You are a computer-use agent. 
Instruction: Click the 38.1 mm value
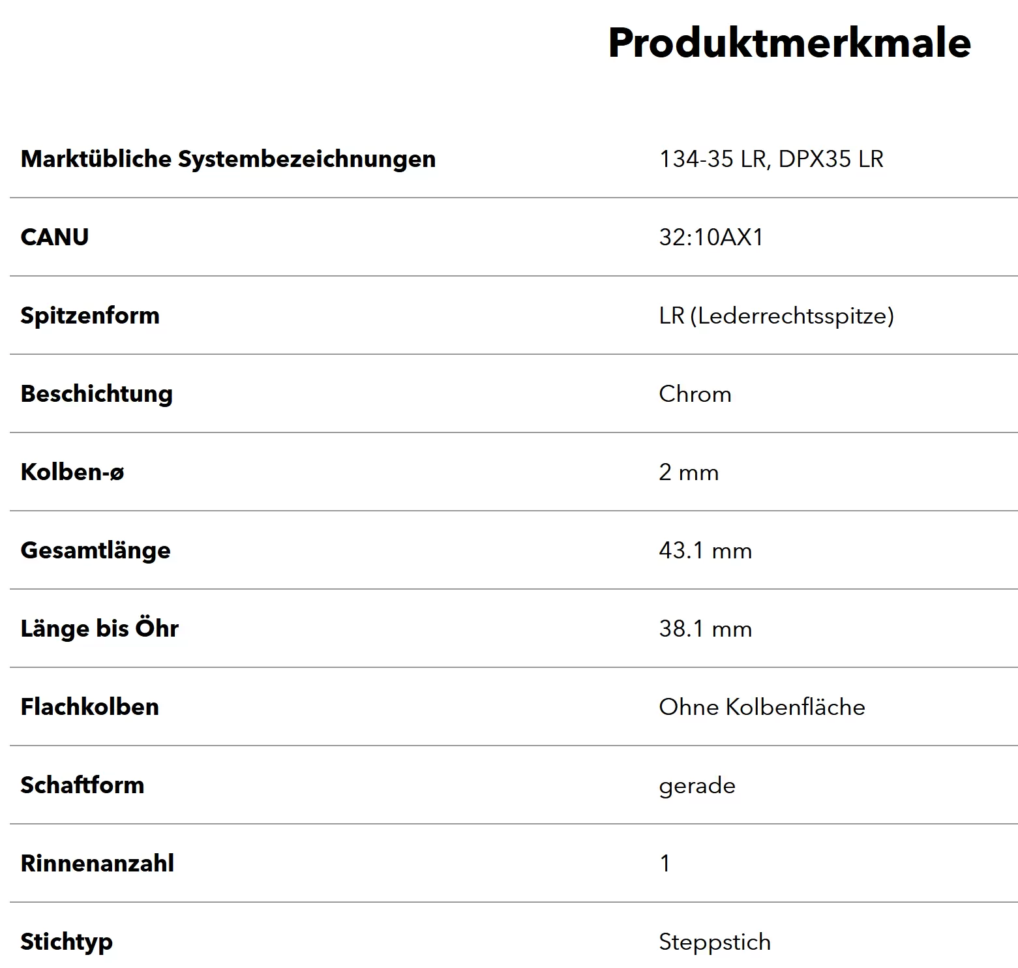point(705,629)
